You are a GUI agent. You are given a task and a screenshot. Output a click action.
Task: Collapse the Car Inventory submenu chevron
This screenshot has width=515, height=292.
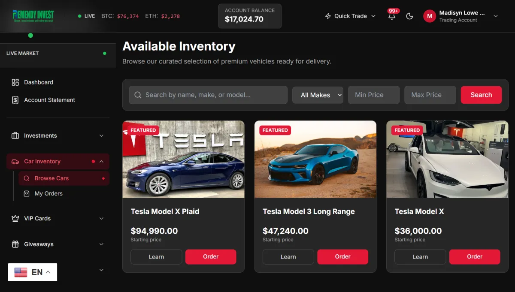point(101,161)
